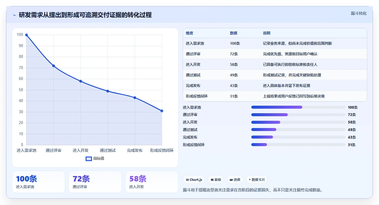Select the chart data point for 形成反馈闭环
This screenshot has height=205, width=379.
click(x=162, y=111)
